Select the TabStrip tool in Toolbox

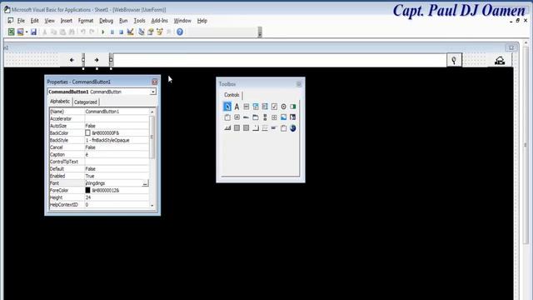point(247,117)
